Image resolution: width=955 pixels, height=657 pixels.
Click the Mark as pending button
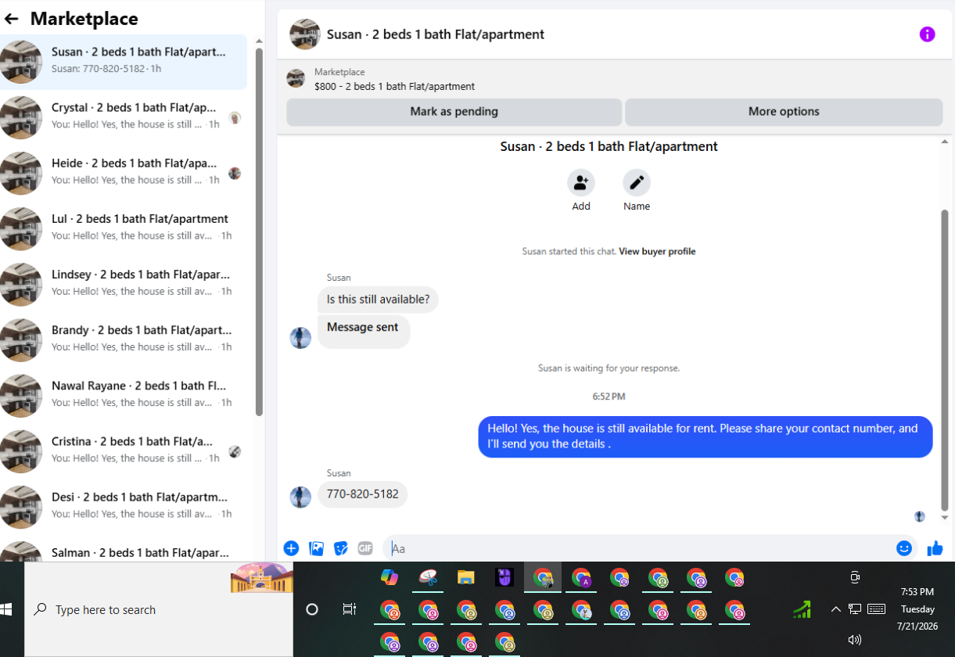point(454,112)
